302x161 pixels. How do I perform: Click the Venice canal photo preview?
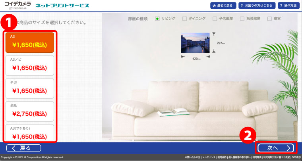(195, 43)
